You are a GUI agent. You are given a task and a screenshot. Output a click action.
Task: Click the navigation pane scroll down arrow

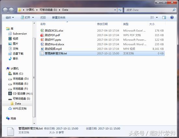pyautogui.click(x=34, y=123)
